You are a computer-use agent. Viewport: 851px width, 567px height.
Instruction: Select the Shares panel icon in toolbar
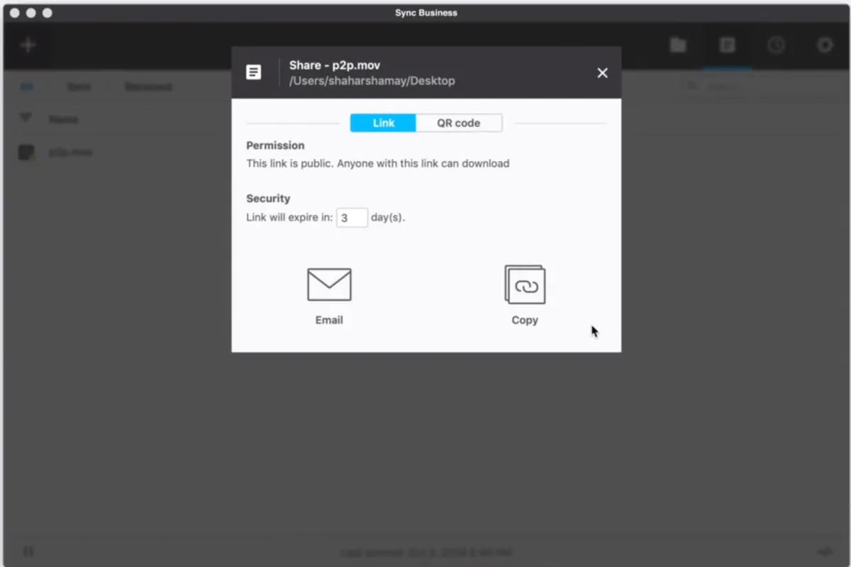(x=727, y=45)
